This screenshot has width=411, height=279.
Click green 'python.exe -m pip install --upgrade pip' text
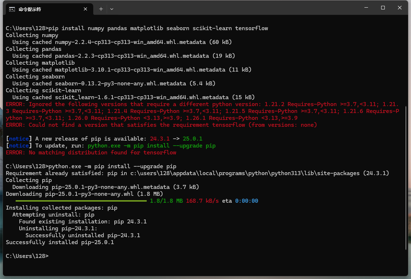151,146
